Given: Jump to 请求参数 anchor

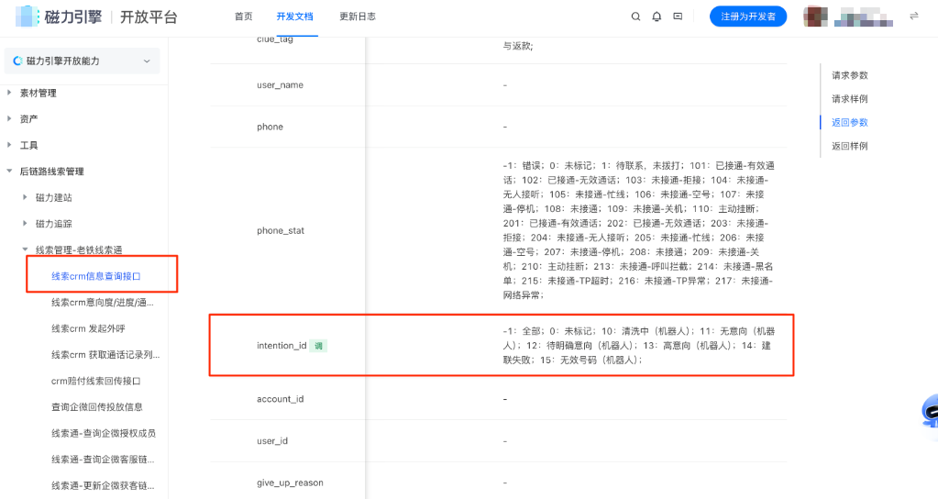Looking at the screenshot, I should (x=849, y=75).
